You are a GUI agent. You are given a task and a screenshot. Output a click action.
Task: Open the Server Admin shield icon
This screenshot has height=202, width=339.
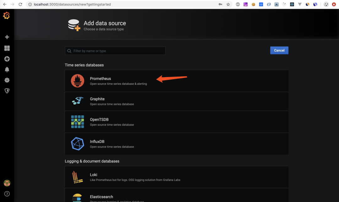click(7, 91)
